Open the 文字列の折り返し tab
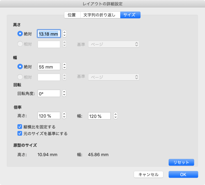This screenshot has height=185, width=205. [x=100, y=15]
